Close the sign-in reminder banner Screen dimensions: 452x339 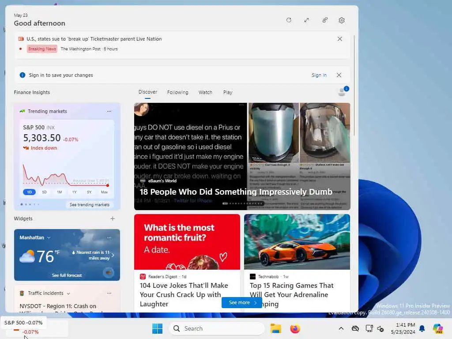pos(339,75)
